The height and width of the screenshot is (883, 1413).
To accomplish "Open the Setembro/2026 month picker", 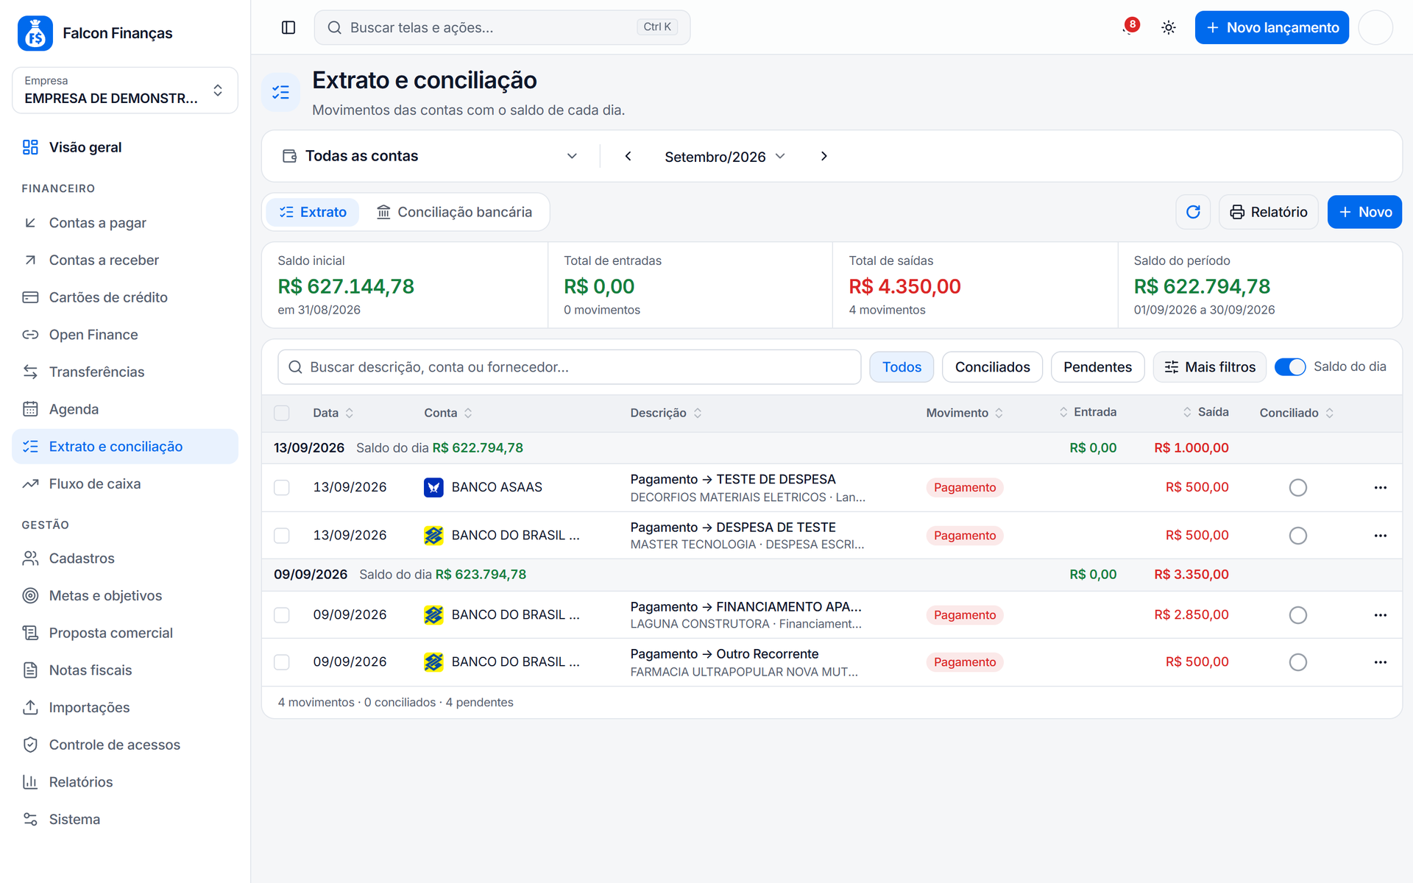I will pyautogui.click(x=725, y=157).
